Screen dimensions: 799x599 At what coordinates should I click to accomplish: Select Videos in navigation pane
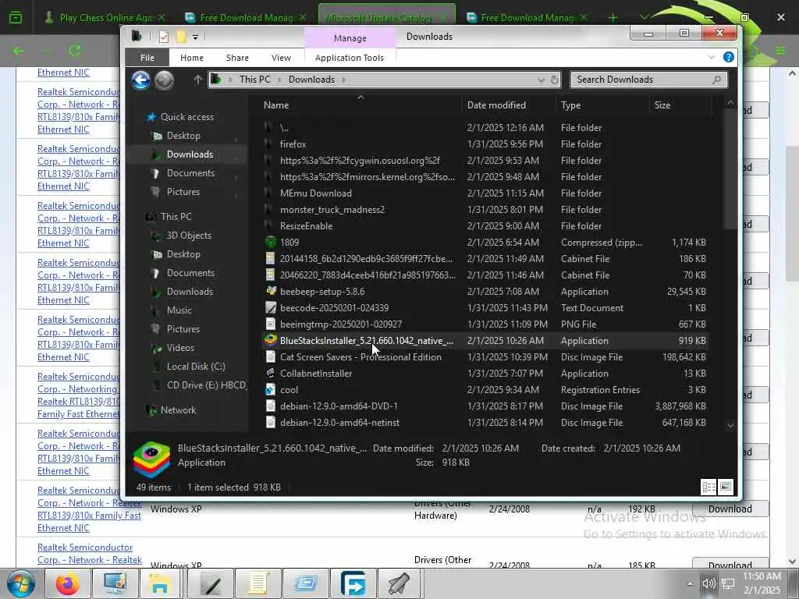(x=180, y=348)
